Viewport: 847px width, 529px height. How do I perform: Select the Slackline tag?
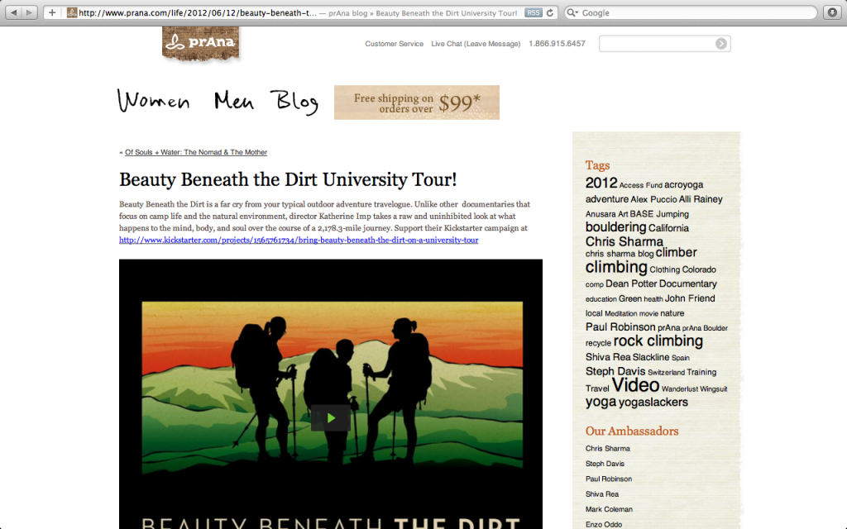click(651, 357)
